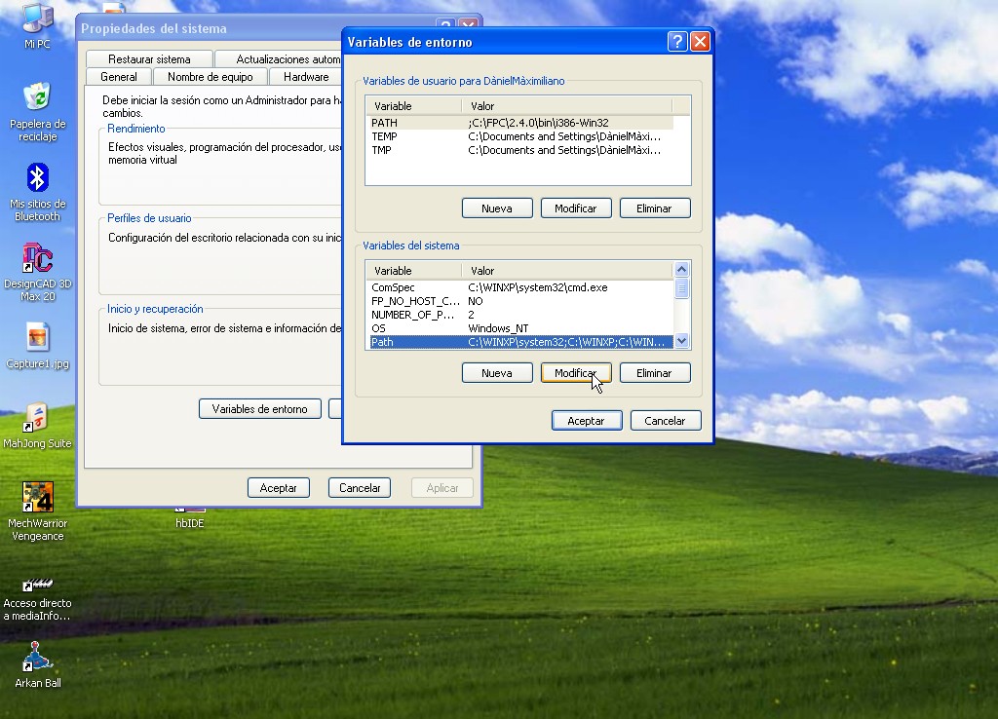The image size is (998, 719).
Task: Switch to the General tab
Action: click(118, 77)
